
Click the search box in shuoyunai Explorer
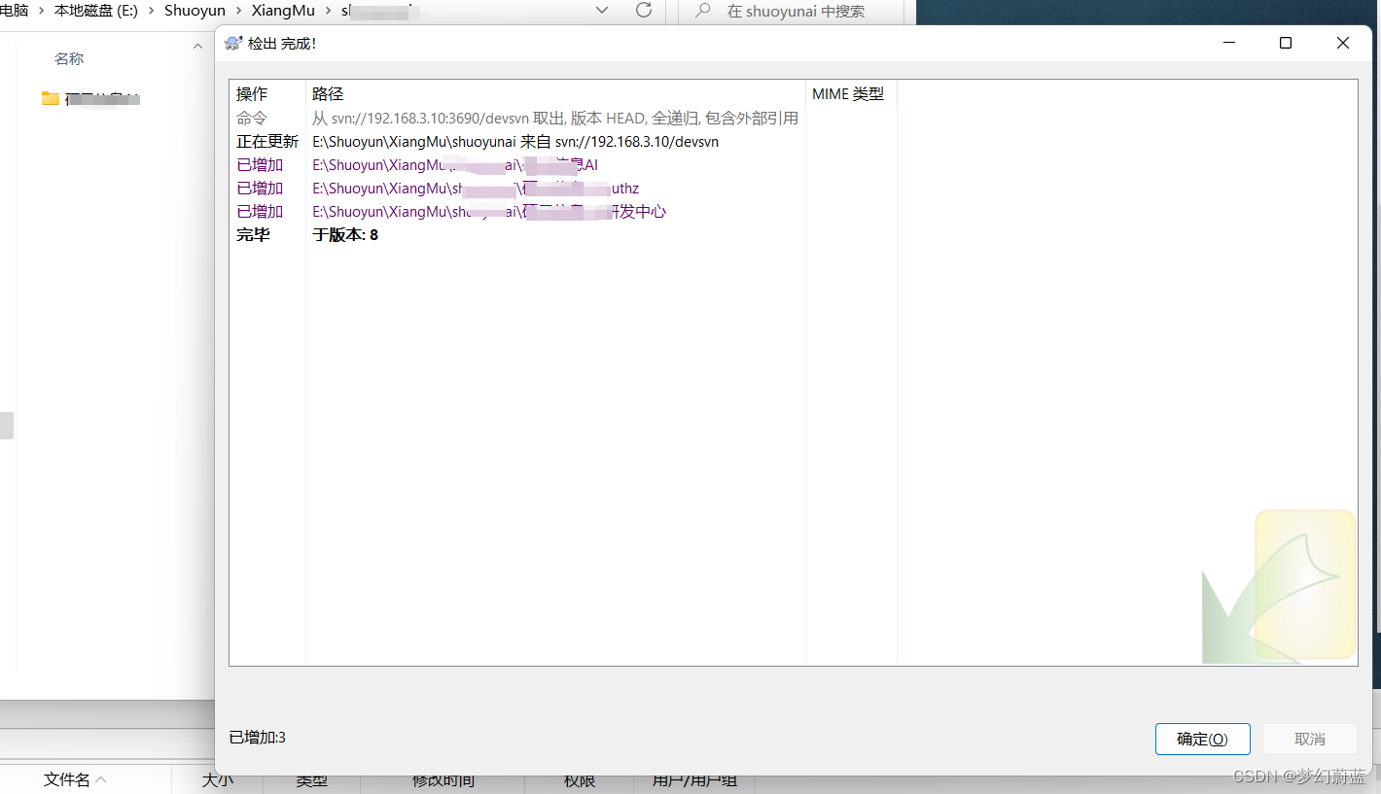[791, 11]
